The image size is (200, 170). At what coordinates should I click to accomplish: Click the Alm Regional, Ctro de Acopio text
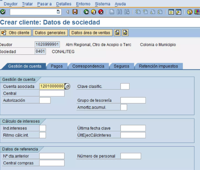coord(98,44)
